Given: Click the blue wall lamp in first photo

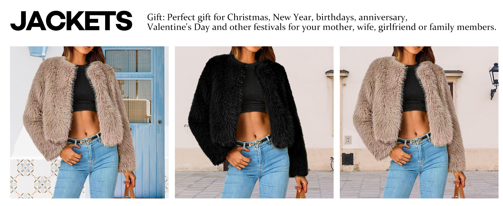Looking at the screenshot, I should (x=38, y=51).
